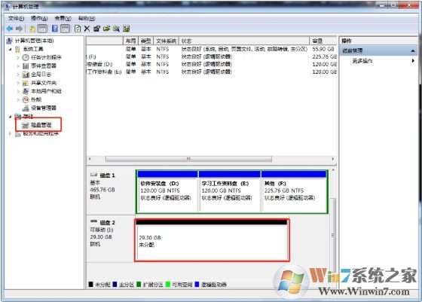This screenshot has height=302, width=422.
Task: Open the 操作(A) menu
Action: 39,18
